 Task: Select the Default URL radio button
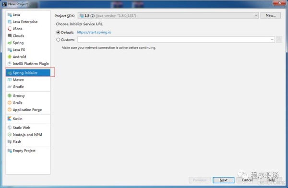click(58, 32)
